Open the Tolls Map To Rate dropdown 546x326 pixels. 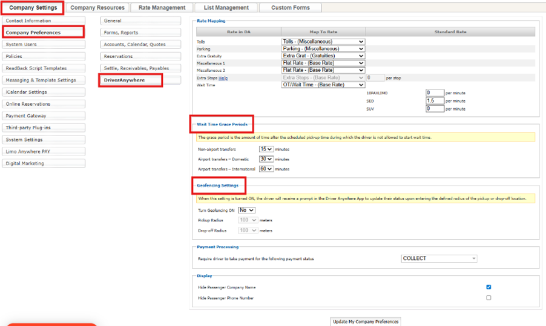coord(323,42)
